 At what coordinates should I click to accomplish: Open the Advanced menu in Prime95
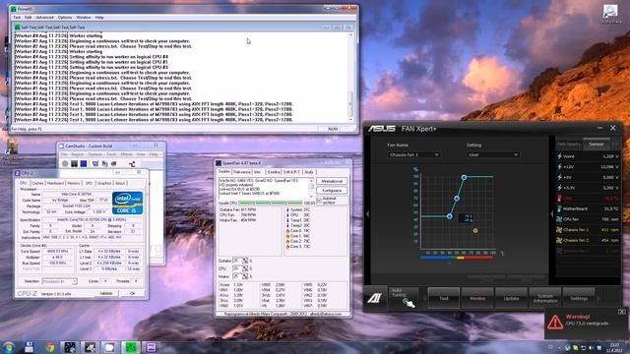[44, 18]
